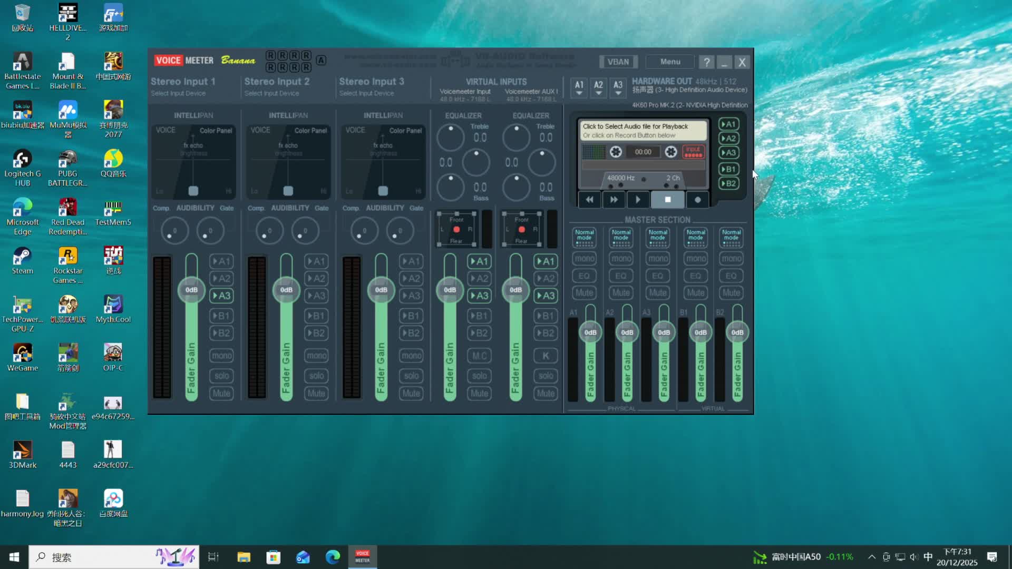Open Voicemeeter from the Windows taskbar
The width and height of the screenshot is (1012, 569).
point(362,557)
